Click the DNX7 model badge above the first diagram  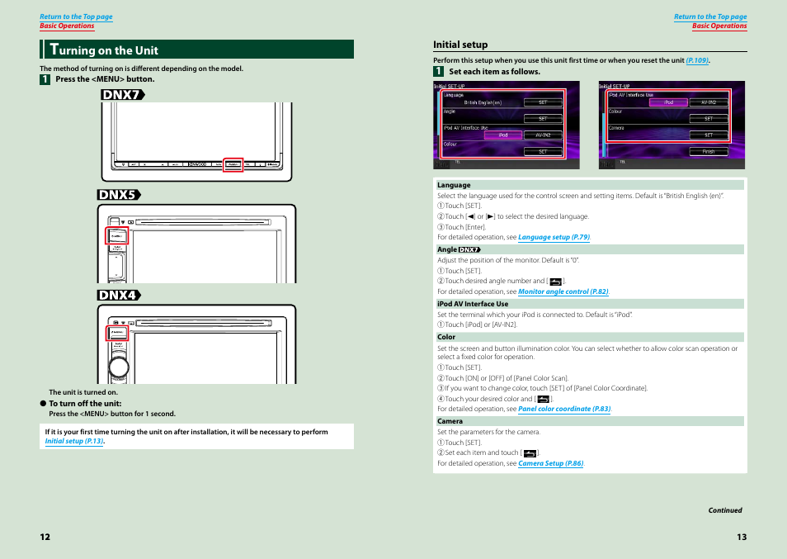pyautogui.click(x=123, y=94)
